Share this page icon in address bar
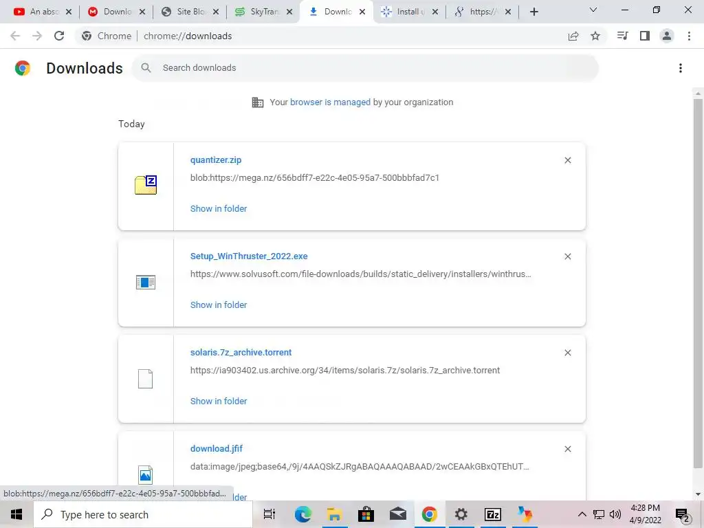This screenshot has width=704, height=528. 573,36
